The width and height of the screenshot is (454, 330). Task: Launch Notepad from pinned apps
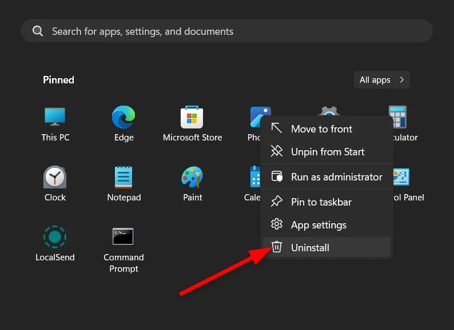point(124,178)
